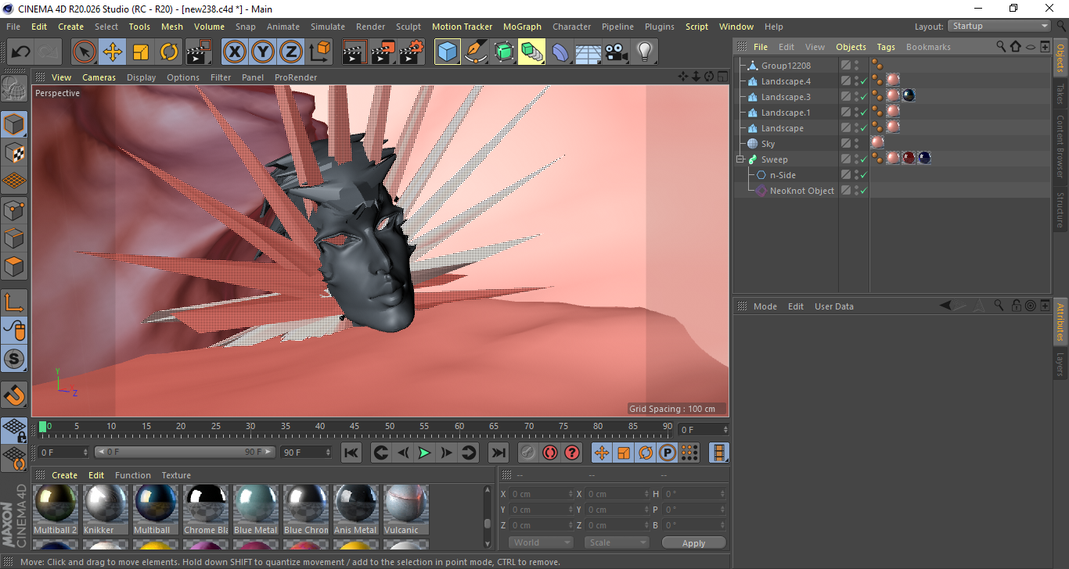Select the Landscape.3 object
Viewport: 1069px width, 569px height.
(x=786, y=97)
